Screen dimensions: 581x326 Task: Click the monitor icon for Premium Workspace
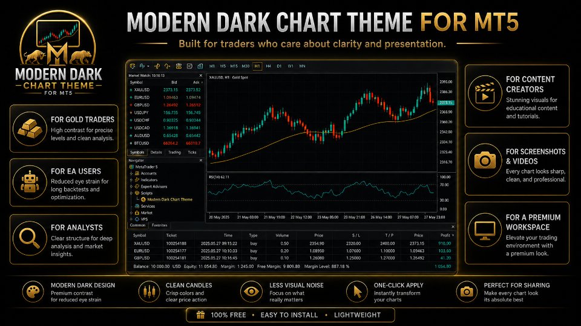[485, 229]
